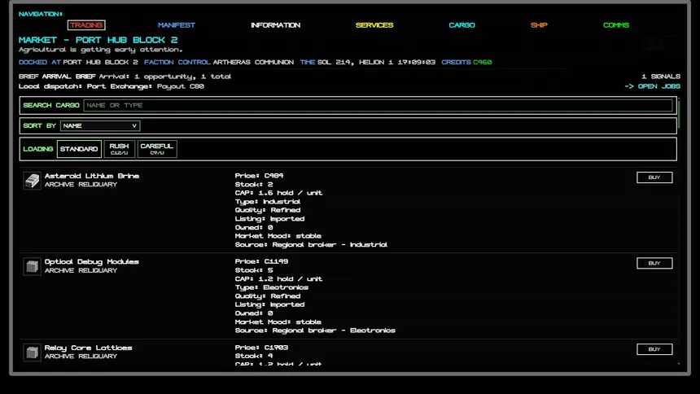Select the Asteroid Lithium Brine item name
The width and height of the screenshot is (700, 394).
tap(92, 176)
